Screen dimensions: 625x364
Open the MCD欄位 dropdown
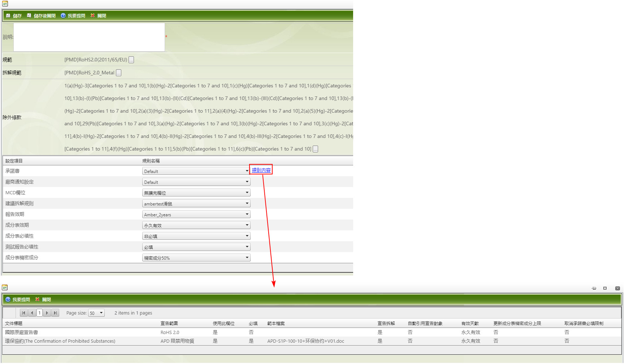(x=196, y=193)
